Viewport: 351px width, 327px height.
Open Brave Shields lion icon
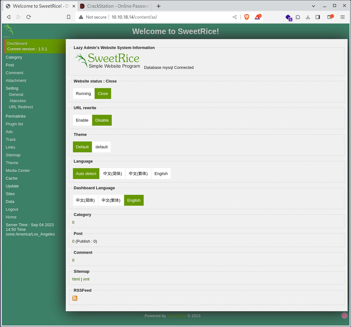tap(247, 17)
